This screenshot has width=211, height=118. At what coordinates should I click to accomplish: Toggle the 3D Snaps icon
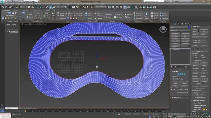(x=77, y=7)
